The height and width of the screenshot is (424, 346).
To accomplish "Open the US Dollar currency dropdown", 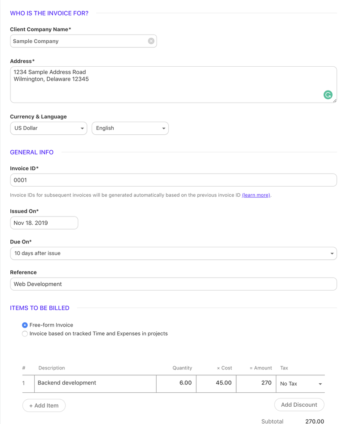I will click(48, 128).
